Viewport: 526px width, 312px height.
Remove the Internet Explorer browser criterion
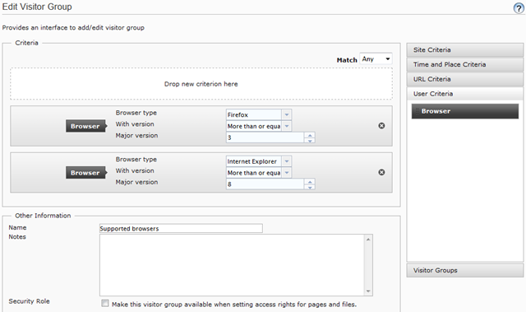point(381,172)
